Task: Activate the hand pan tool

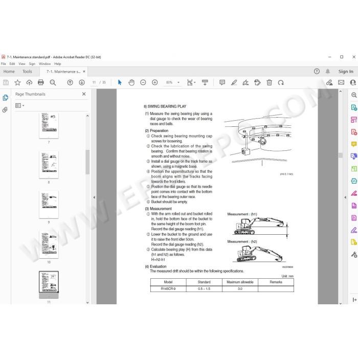Action: (131, 82)
